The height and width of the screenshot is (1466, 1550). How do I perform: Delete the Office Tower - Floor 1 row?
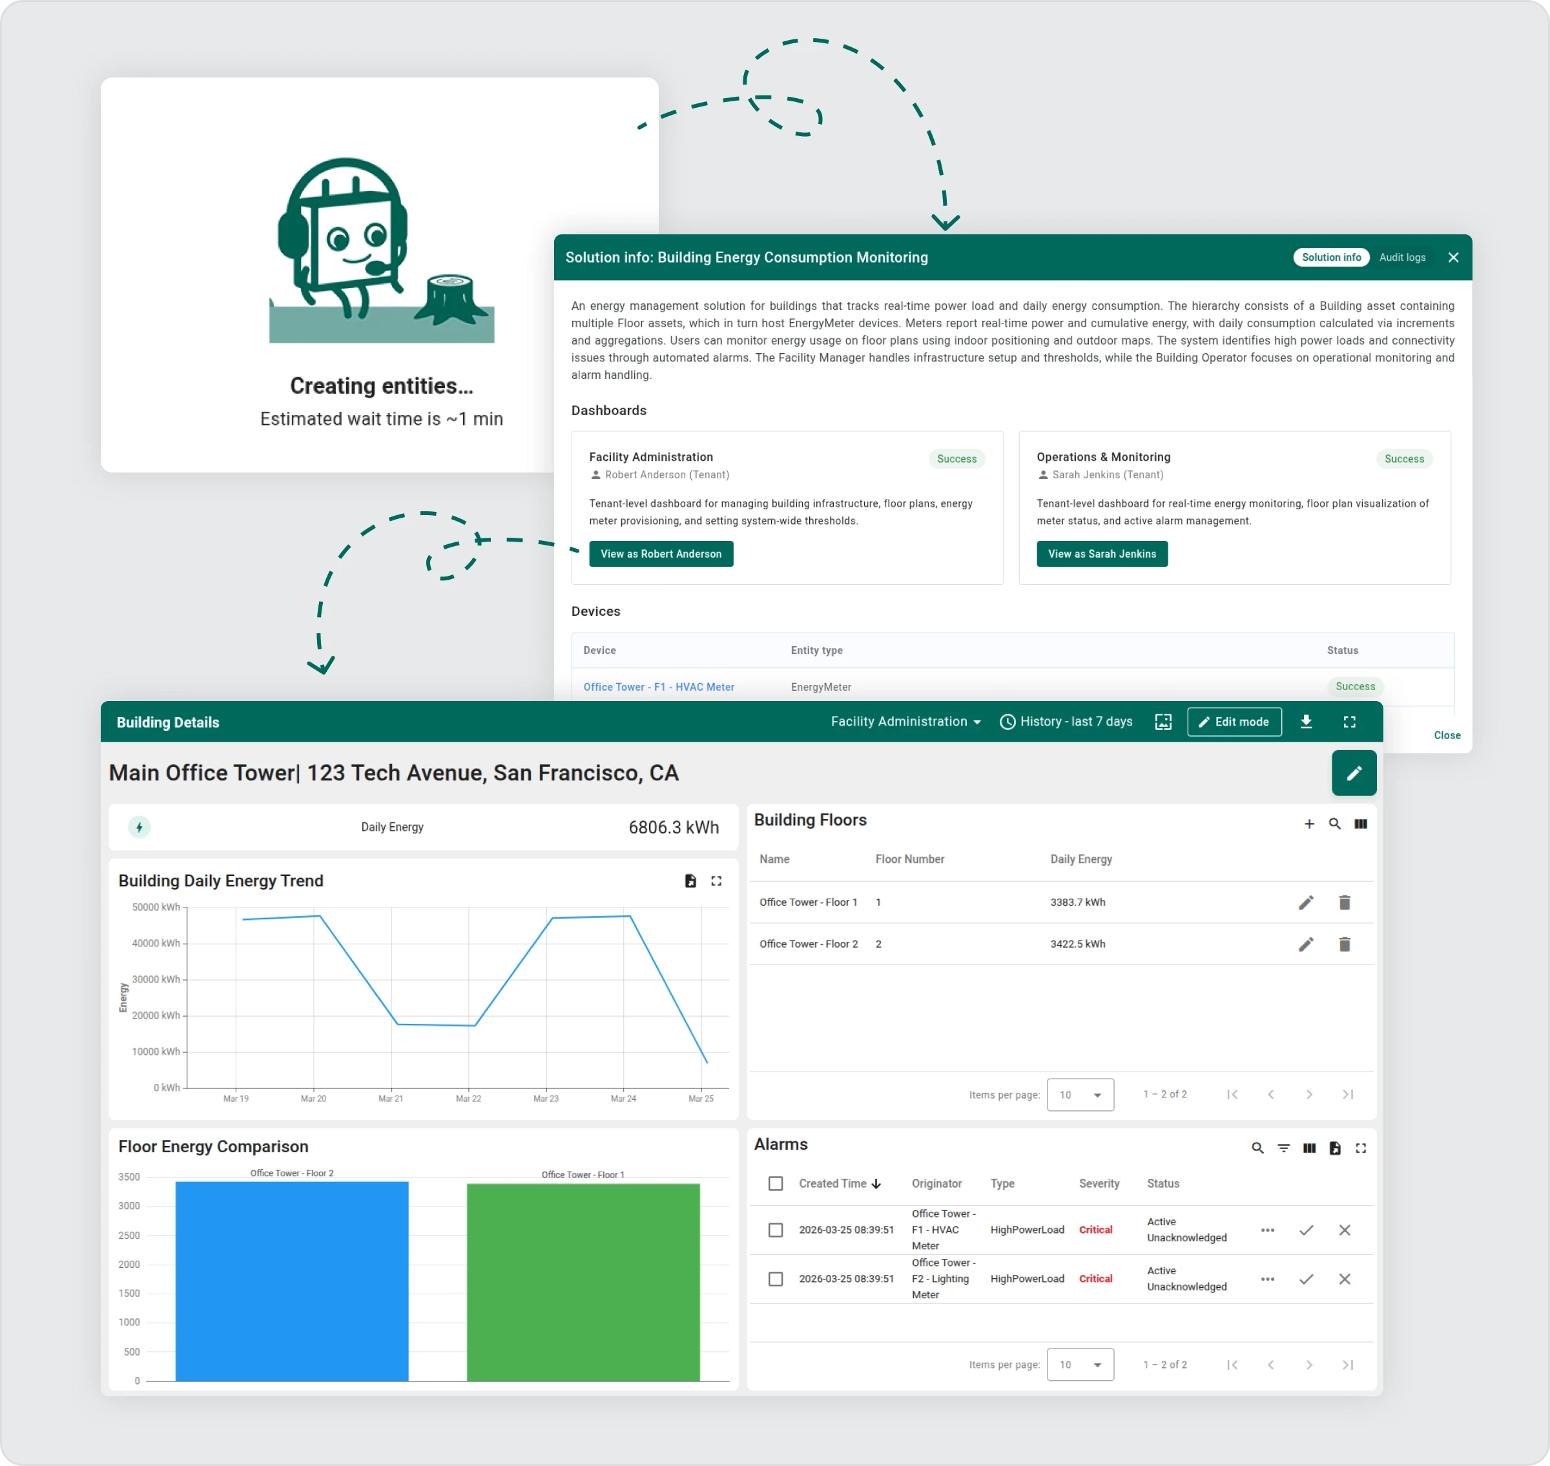(1345, 902)
